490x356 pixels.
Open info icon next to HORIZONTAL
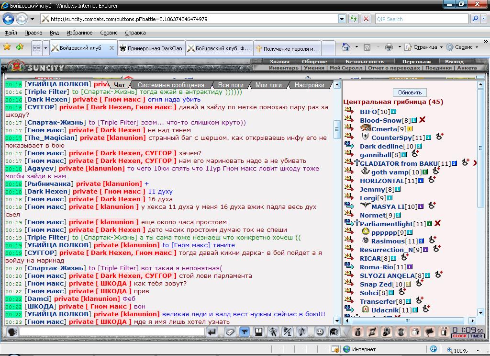421,181
